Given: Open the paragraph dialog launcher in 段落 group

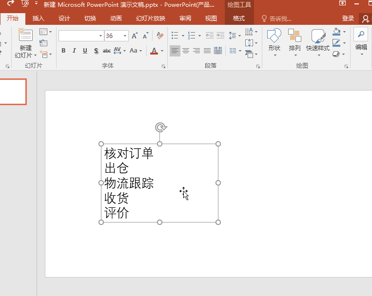Looking at the screenshot, I should pos(258,67).
